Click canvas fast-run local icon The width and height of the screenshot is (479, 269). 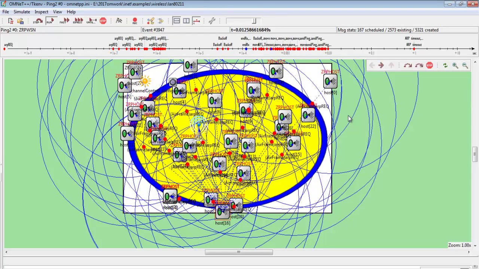click(x=419, y=65)
